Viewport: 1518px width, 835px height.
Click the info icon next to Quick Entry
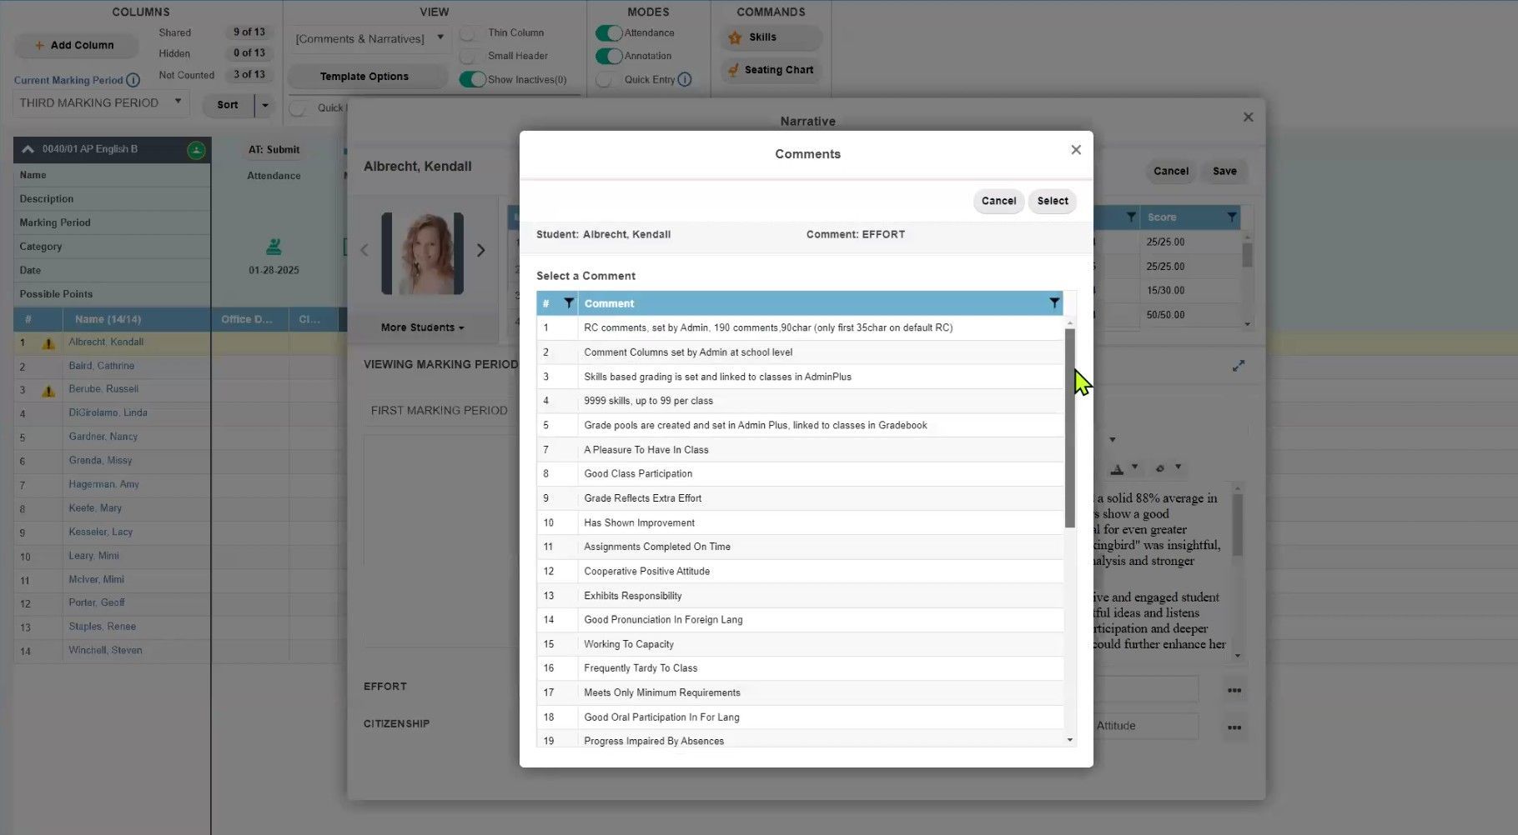point(685,80)
